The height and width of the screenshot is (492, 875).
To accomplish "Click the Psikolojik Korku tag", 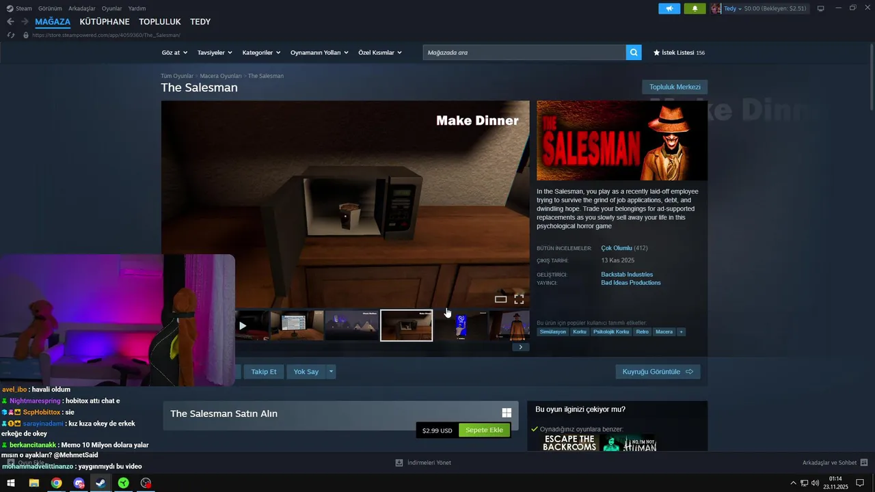I will [611, 331].
